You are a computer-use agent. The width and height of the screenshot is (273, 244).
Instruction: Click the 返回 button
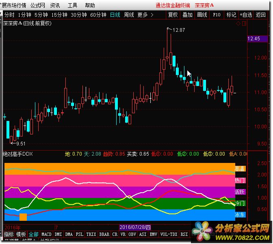tap(260, 15)
